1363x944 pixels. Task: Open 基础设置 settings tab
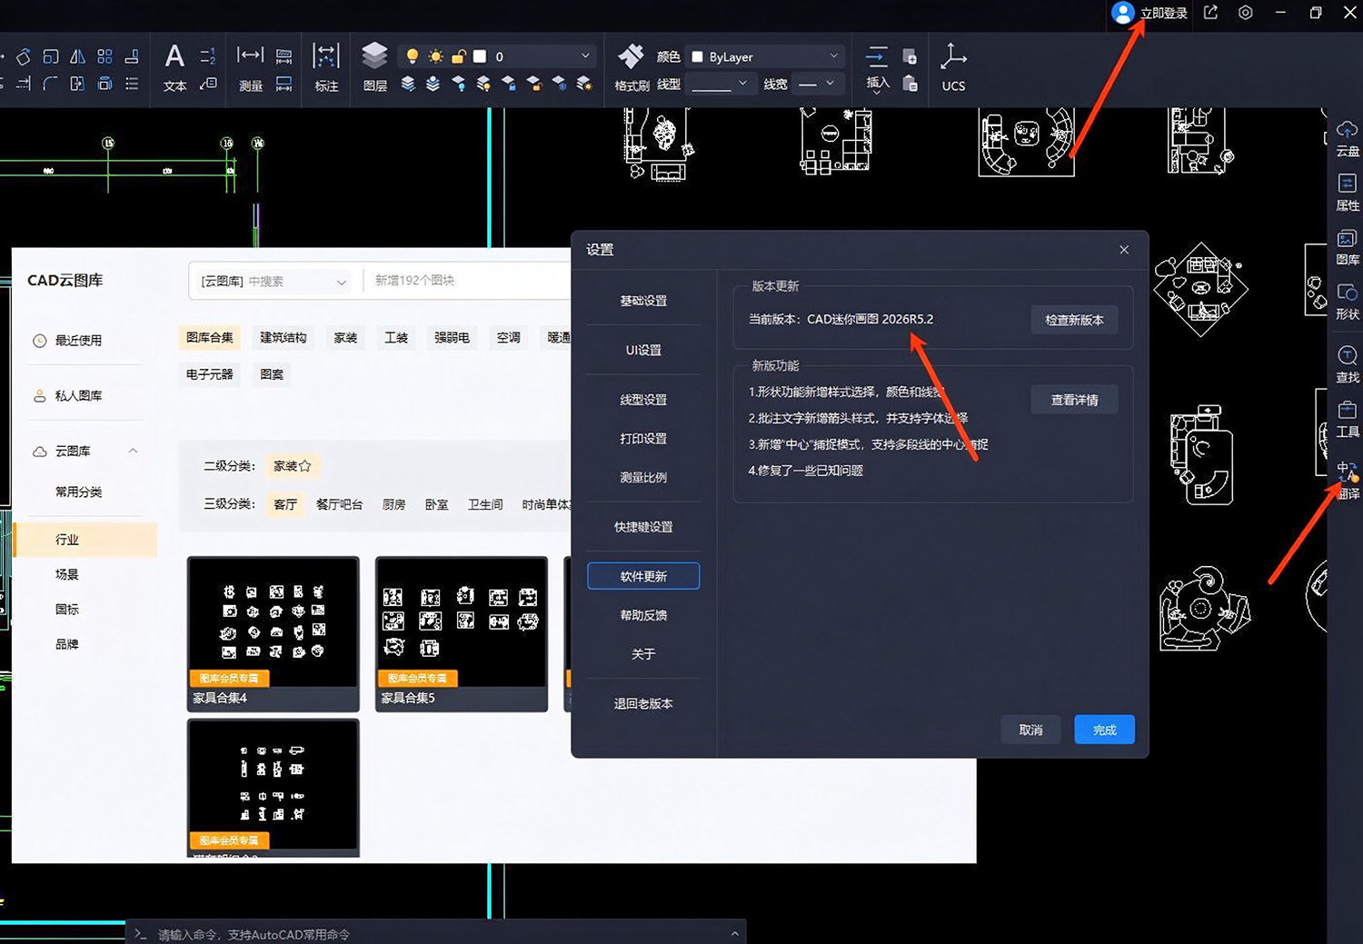pos(643,301)
